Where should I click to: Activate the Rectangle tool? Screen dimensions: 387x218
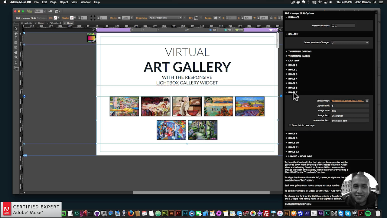click(16, 42)
